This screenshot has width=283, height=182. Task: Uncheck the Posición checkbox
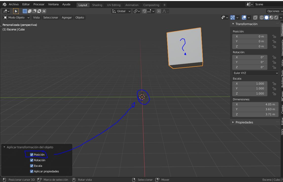[x=32, y=155]
